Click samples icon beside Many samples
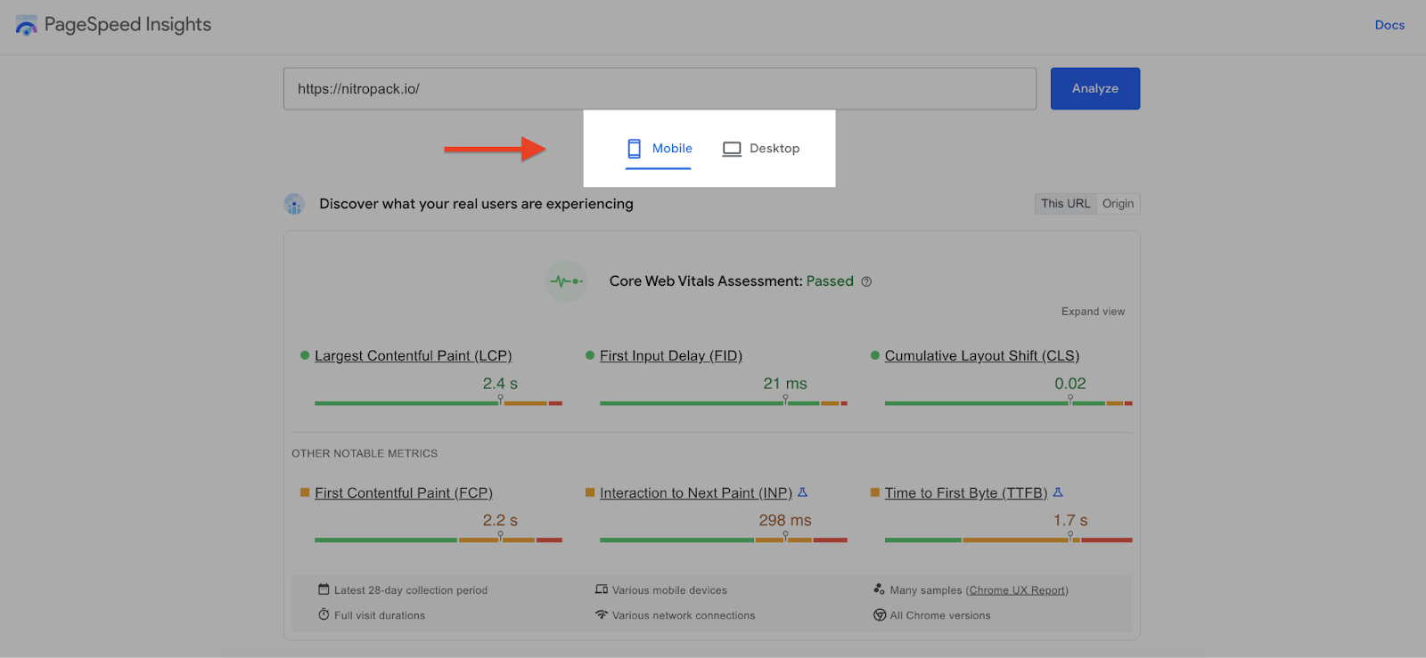This screenshot has width=1426, height=658. [880, 589]
